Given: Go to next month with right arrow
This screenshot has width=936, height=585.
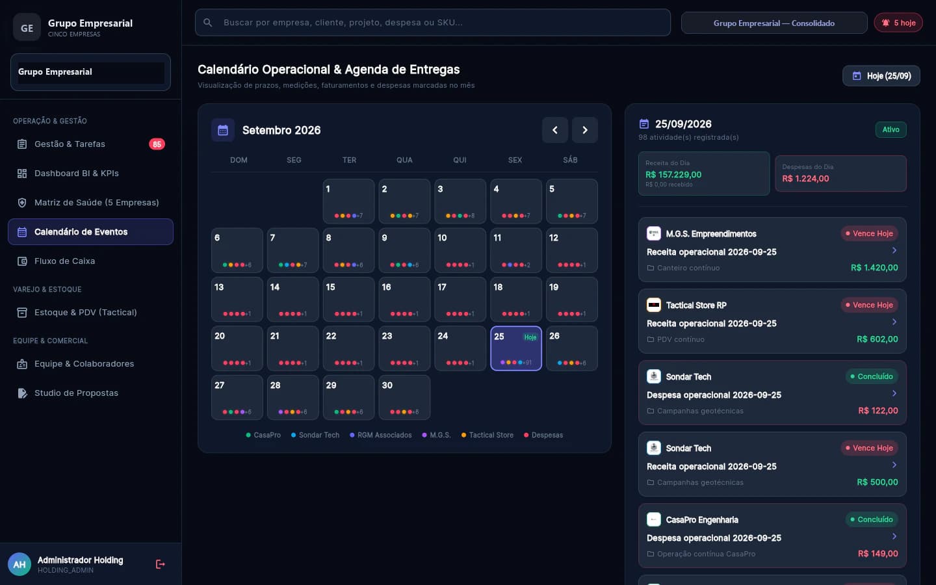Looking at the screenshot, I should pyautogui.click(x=585, y=130).
